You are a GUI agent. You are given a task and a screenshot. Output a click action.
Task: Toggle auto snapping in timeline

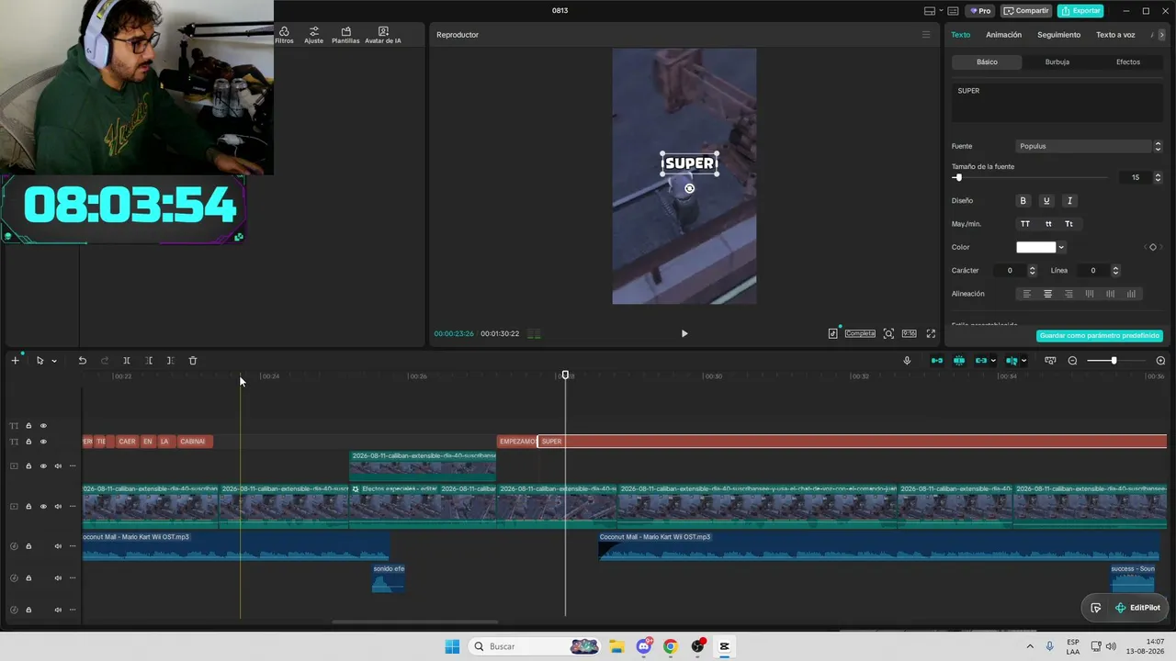pyautogui.click(x=959, y=361)
